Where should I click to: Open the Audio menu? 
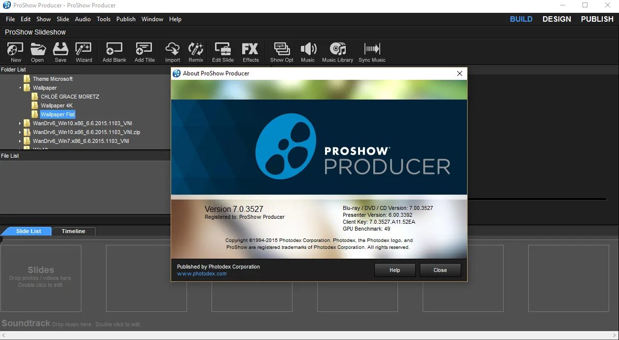tap(83, 19)
